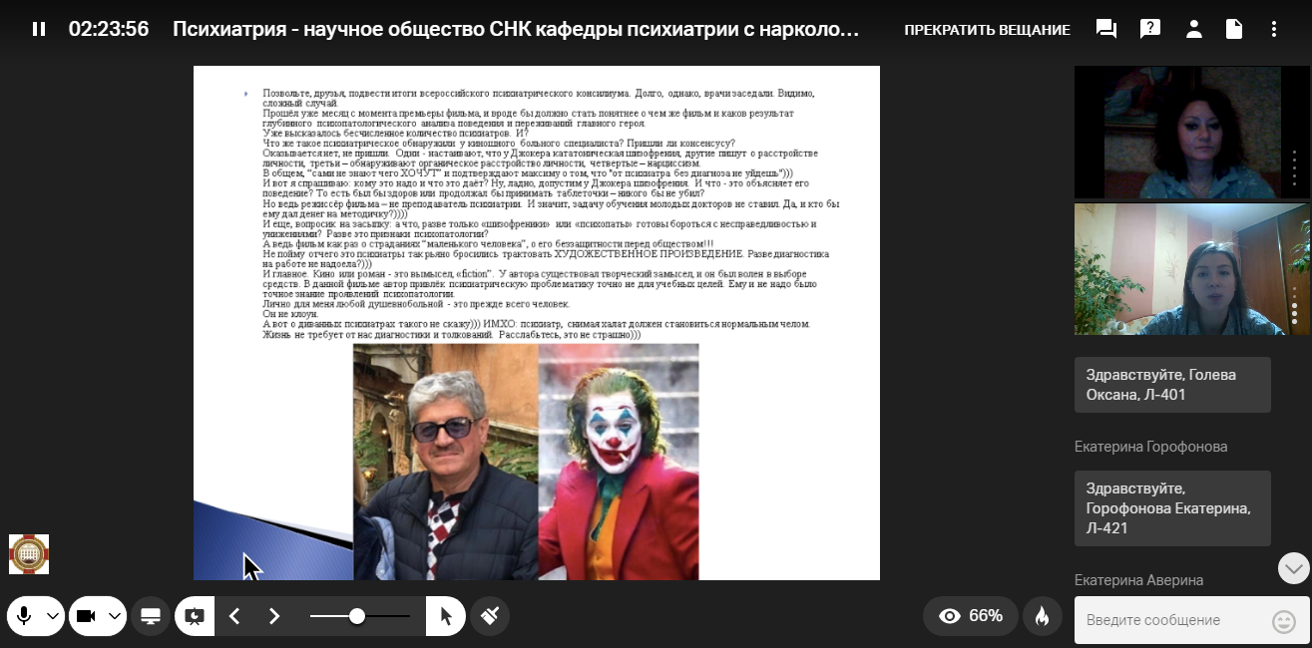
Task: Go to the previous slide arrow
Action: 234,616
